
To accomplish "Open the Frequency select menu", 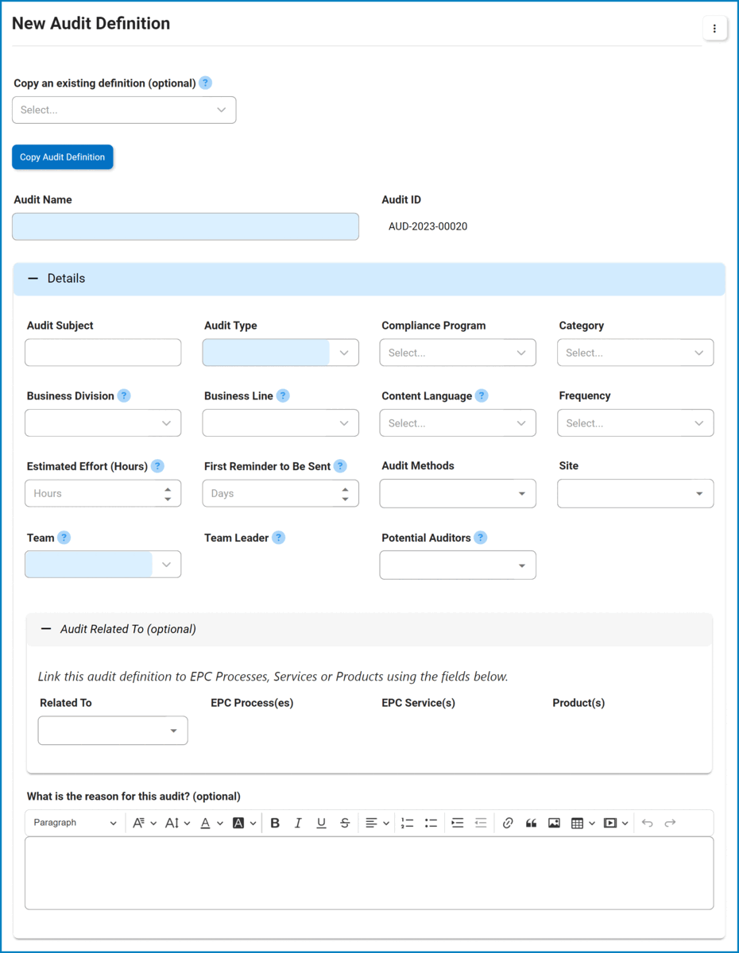I will click(x=635, y=422).
